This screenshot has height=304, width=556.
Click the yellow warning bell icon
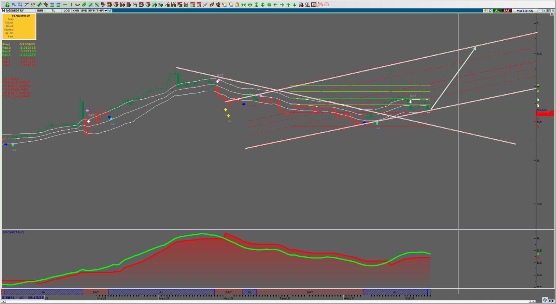[x=237, y=5]
